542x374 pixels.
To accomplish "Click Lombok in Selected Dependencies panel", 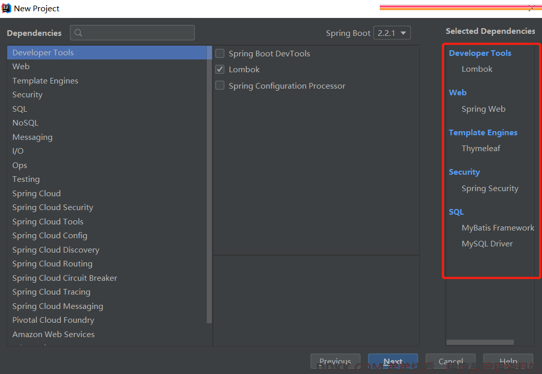I will [x=477, y=69].
